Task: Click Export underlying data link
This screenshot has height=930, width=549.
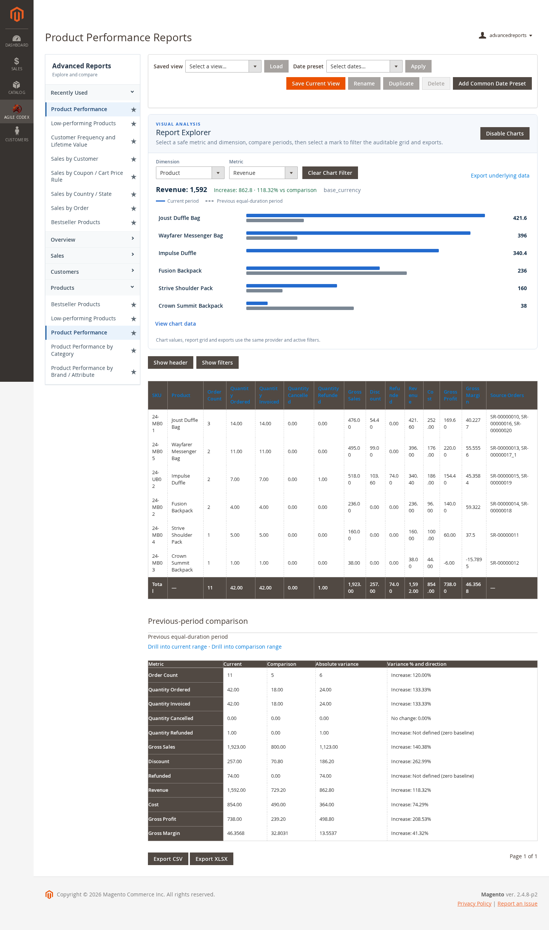Action: tap(500, 176)
